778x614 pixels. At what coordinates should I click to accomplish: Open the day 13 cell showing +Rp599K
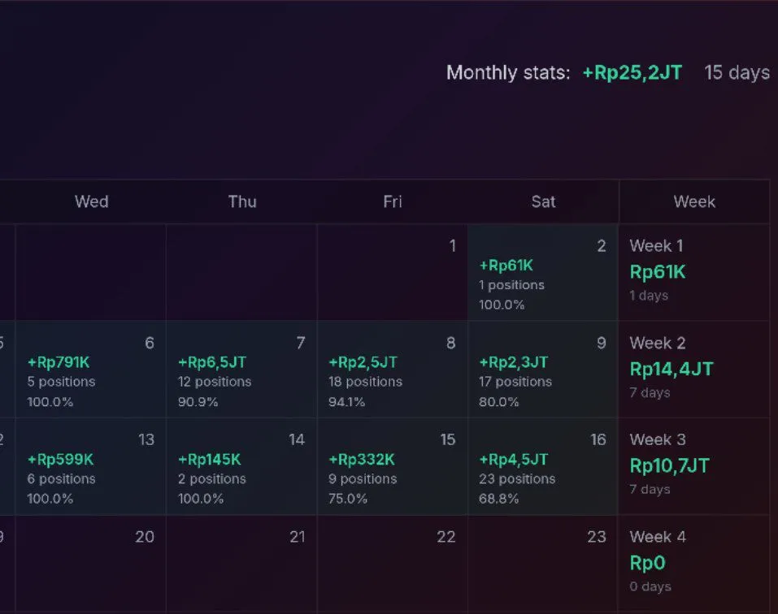coord(91,466)
